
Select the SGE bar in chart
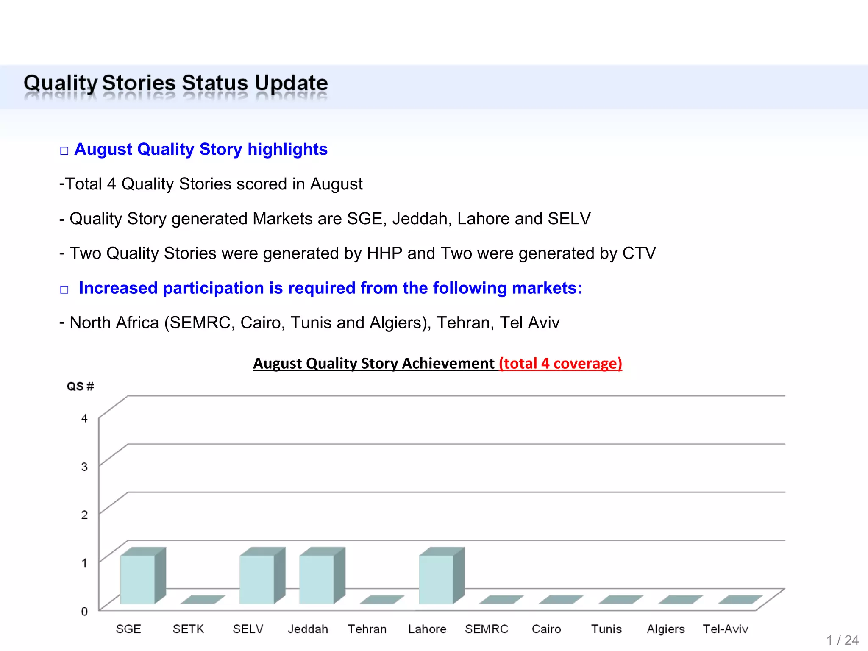click(137, 579)
